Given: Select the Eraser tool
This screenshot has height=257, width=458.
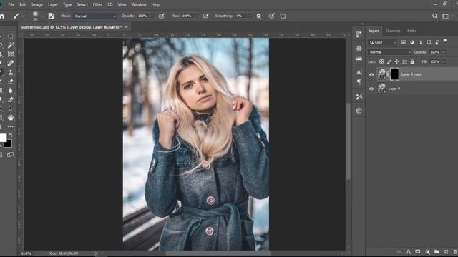Looking at the screenshot, I should point(11,81).
